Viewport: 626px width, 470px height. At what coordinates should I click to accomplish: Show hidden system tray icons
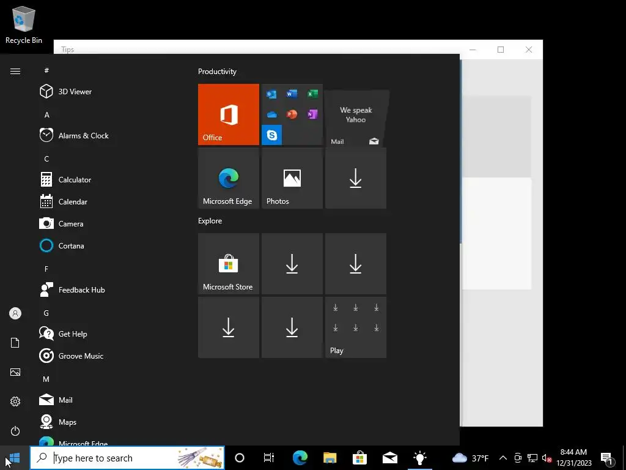click(x=503, y=458)
